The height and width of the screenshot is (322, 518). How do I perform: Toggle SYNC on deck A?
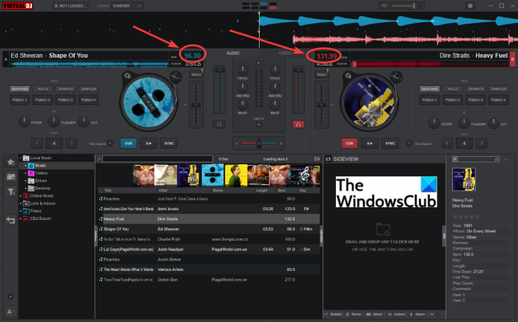tap(169, 144)
